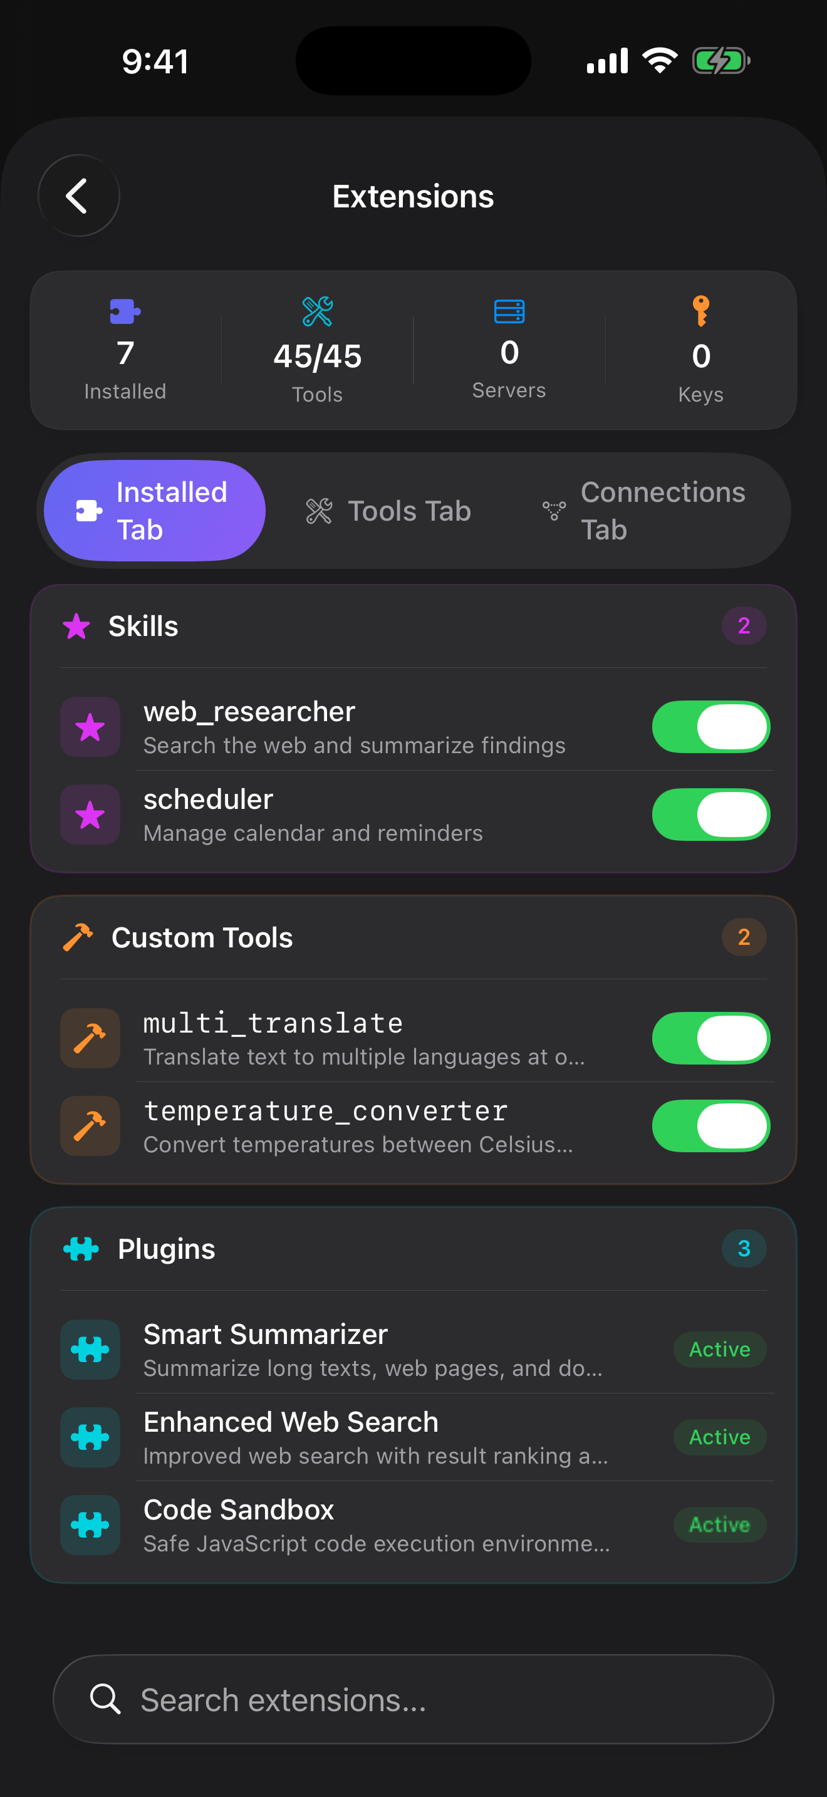Image resolution: width=827 pixels, height=1797 pixels.
Task: Tap the blue Servers stack icon
Action: click(509, 311)
